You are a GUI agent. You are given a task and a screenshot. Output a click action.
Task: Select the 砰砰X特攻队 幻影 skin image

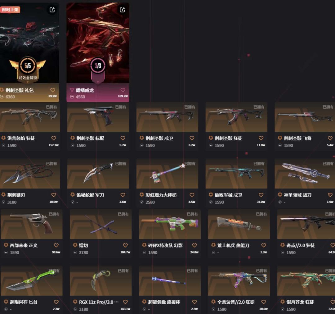tap(170, 224)
